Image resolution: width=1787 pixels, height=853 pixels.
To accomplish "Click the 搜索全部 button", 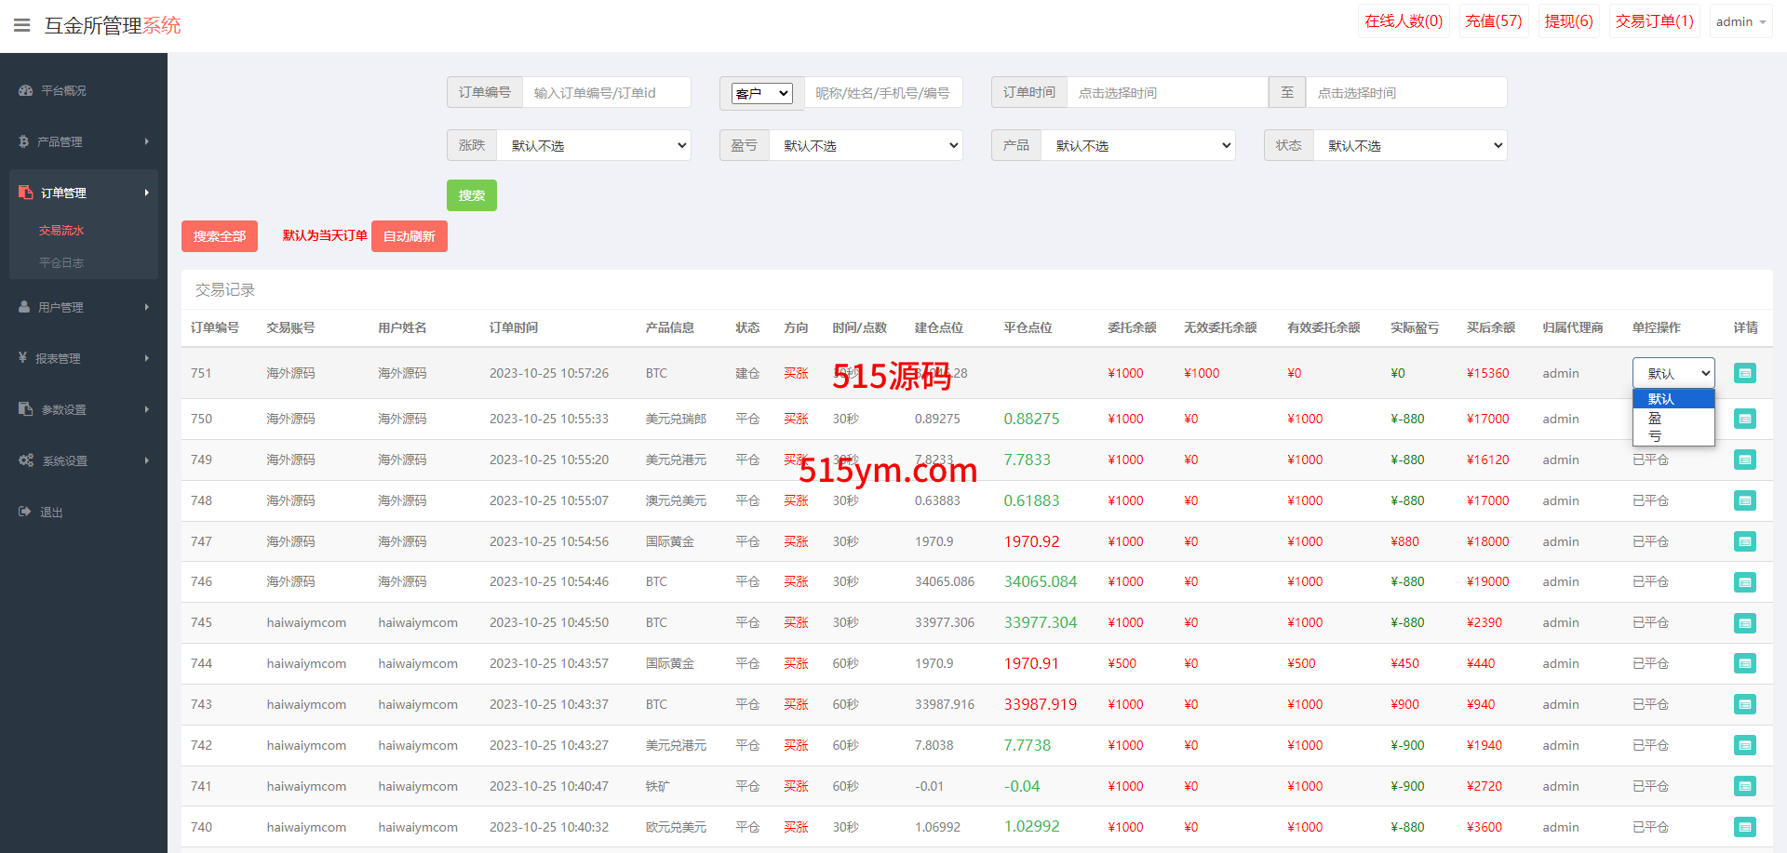I will coord(219,236).
